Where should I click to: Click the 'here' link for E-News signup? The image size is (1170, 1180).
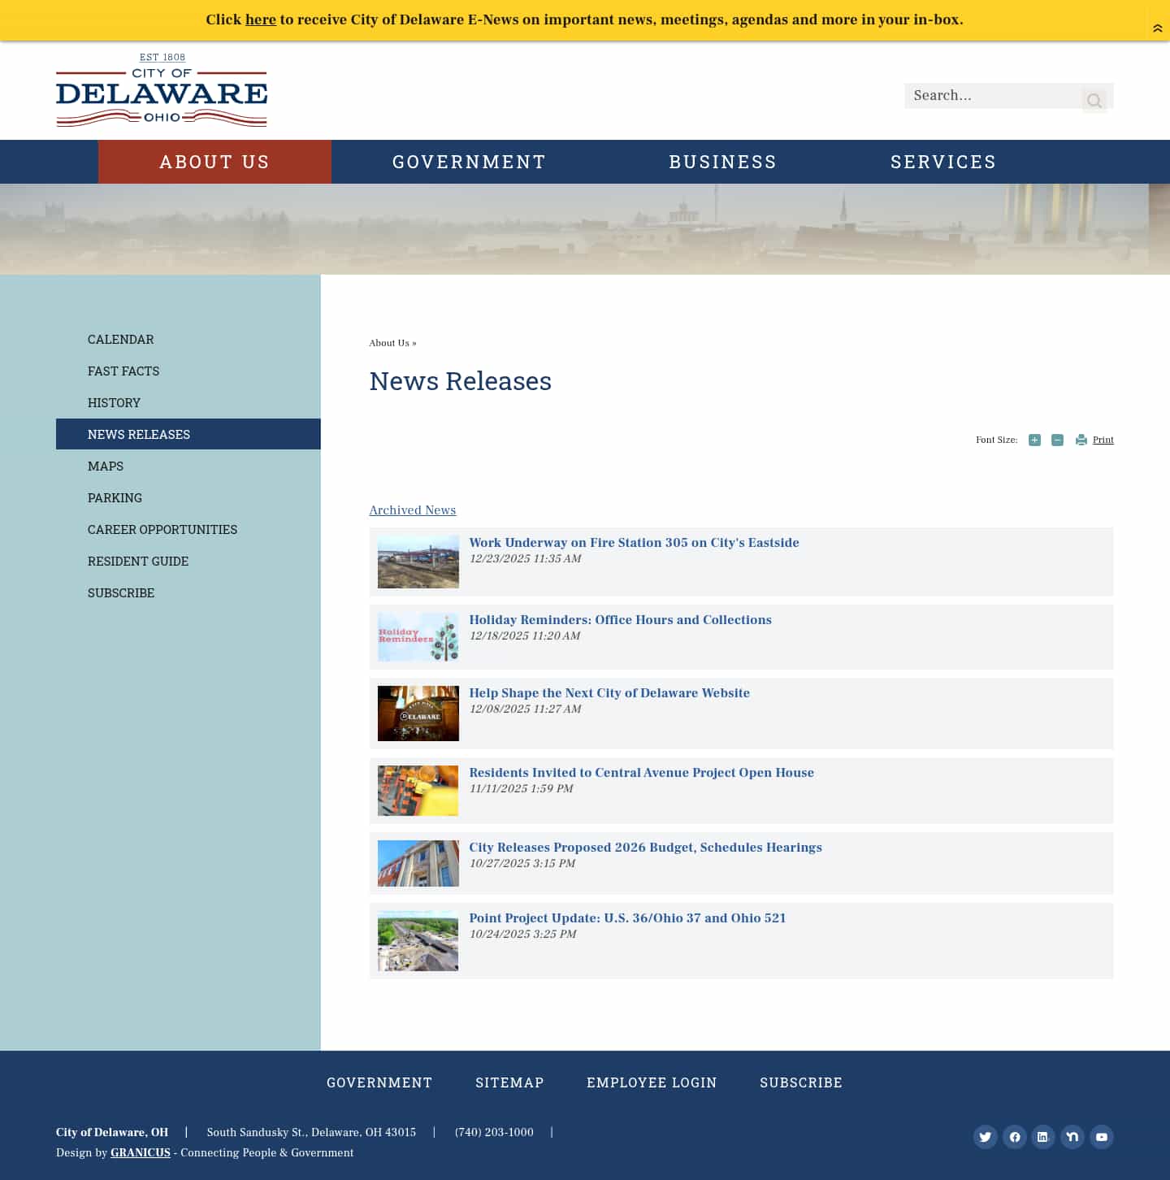[x=260, y=20]
